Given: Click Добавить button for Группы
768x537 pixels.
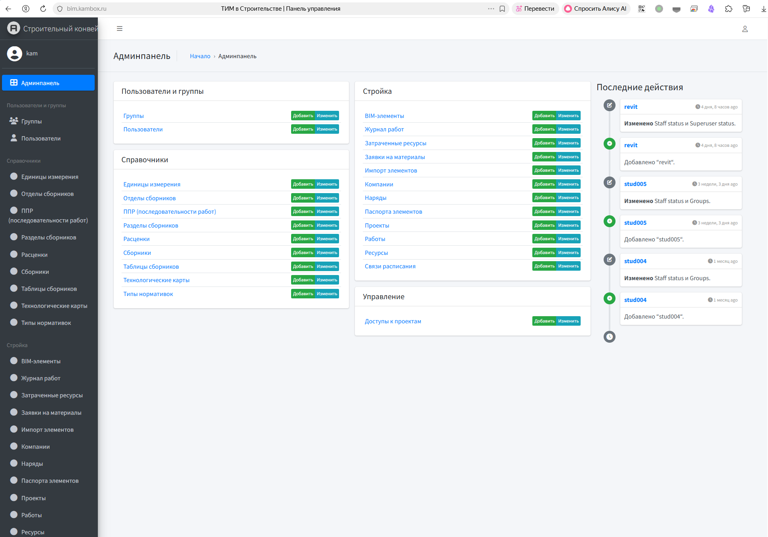Looking at the screenshot, I should point(303,116).
